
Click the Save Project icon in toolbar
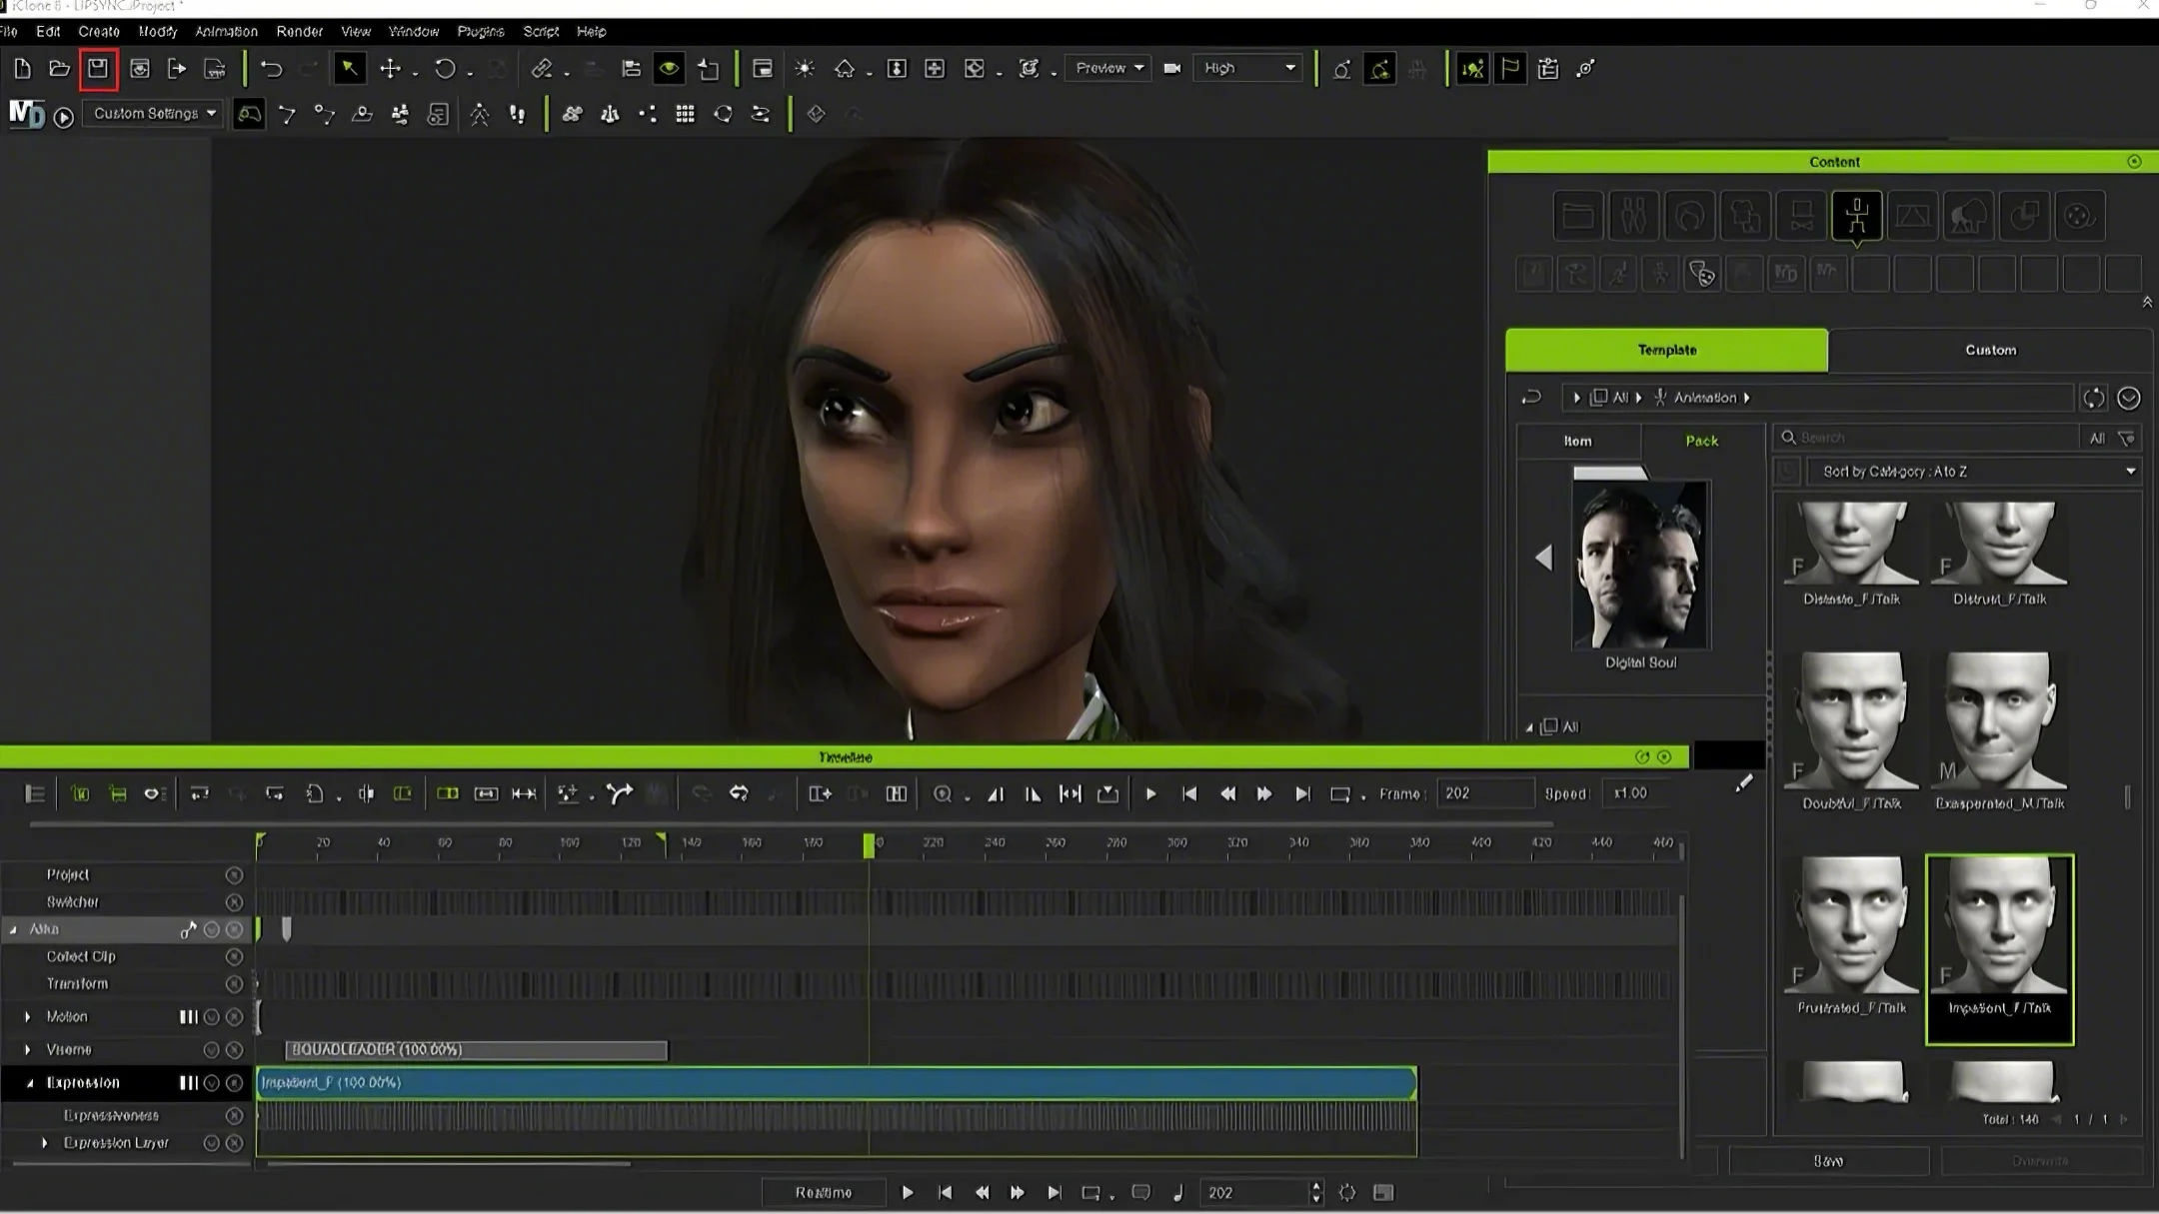point(98,69)
